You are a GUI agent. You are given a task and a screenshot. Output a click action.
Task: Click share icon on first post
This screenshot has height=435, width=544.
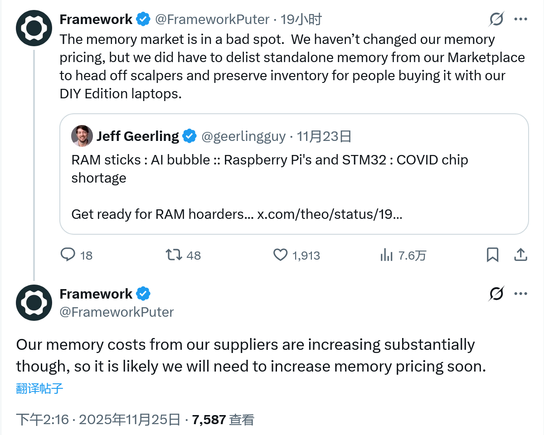[520, 255]
